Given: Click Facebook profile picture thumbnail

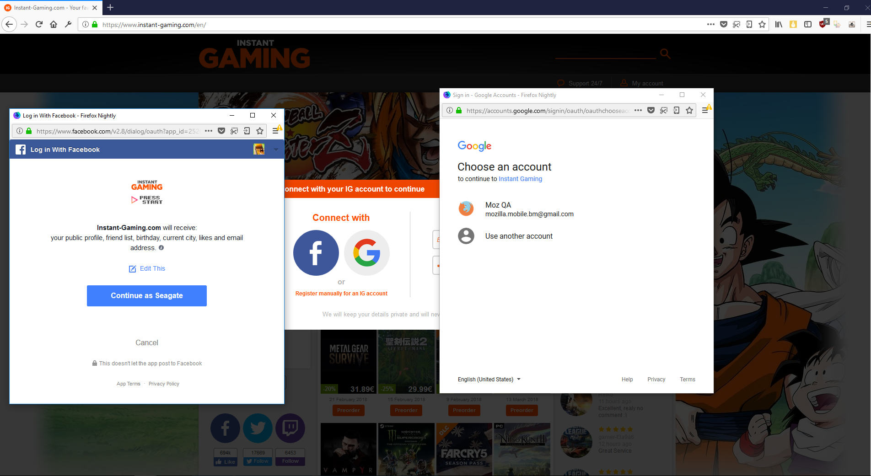Looking at the screenshot, I should click(259, 149).
